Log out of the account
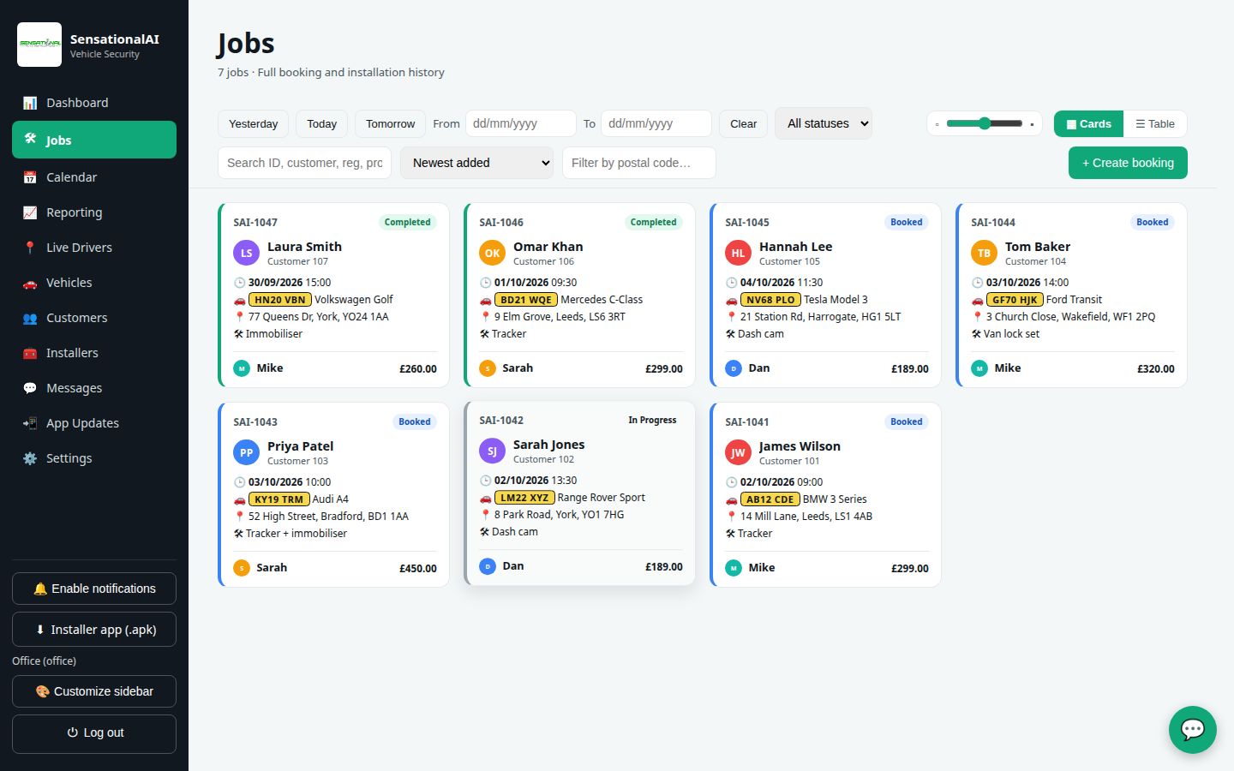 [x=94, y=733]
